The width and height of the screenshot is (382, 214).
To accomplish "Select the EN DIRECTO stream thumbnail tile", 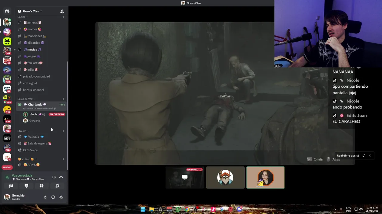I will point(185,177).
